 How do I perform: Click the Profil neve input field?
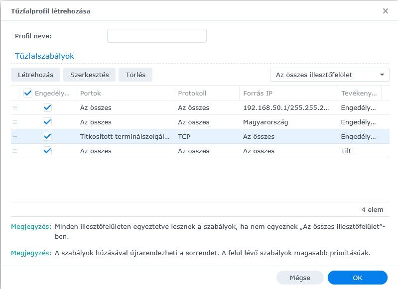coord(156,36)
